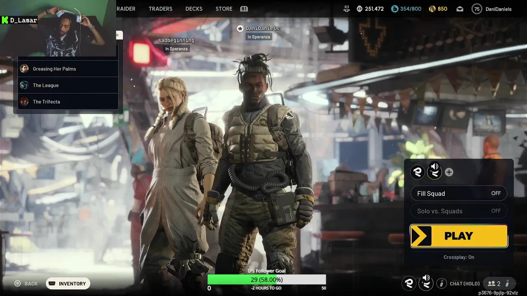Toggle Fill Squad setting
Viewport: 527px width, 296px height.
point(459,193)
